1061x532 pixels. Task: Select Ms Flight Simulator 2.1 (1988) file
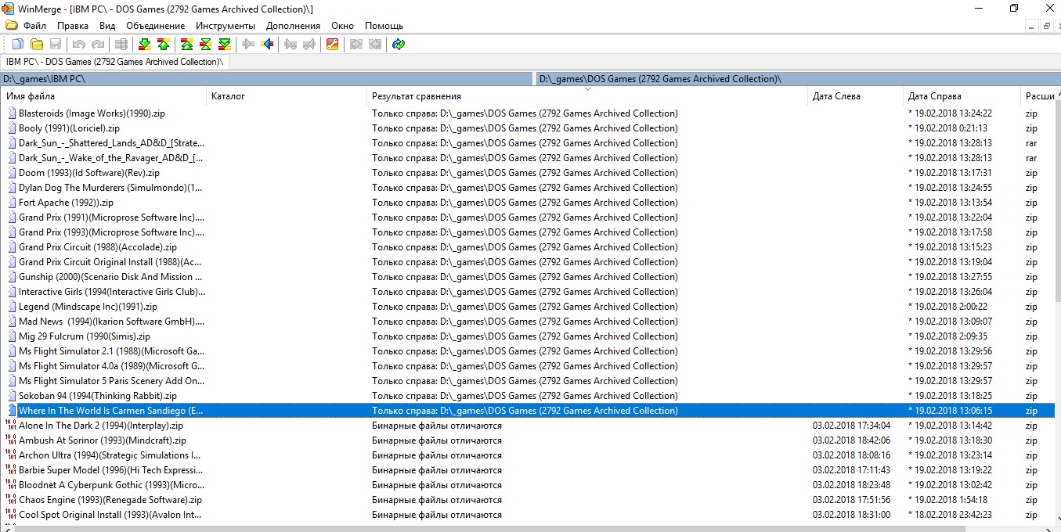tap(112, 351)
